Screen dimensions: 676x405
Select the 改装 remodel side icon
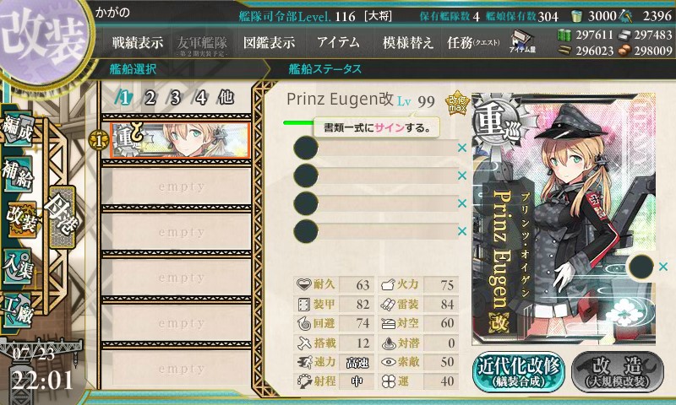coord(20,219)
